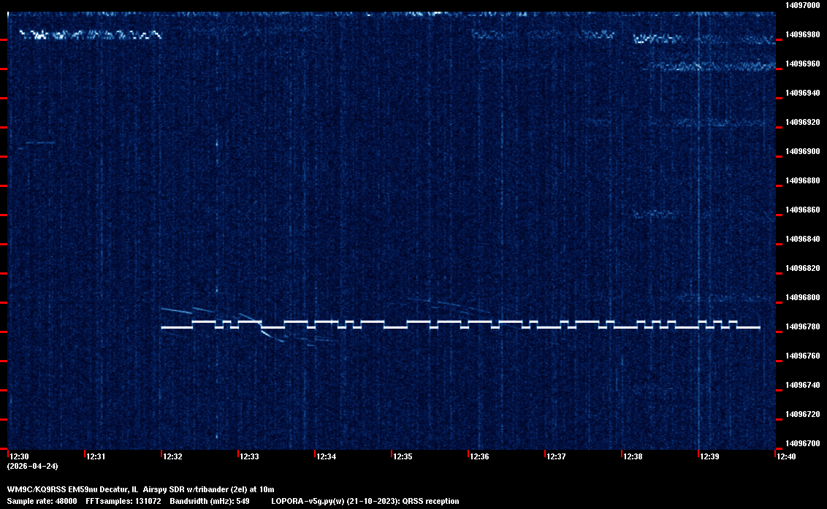Click the 14096700 frequency label
This screenshot has width=827, height=509.
801,443
